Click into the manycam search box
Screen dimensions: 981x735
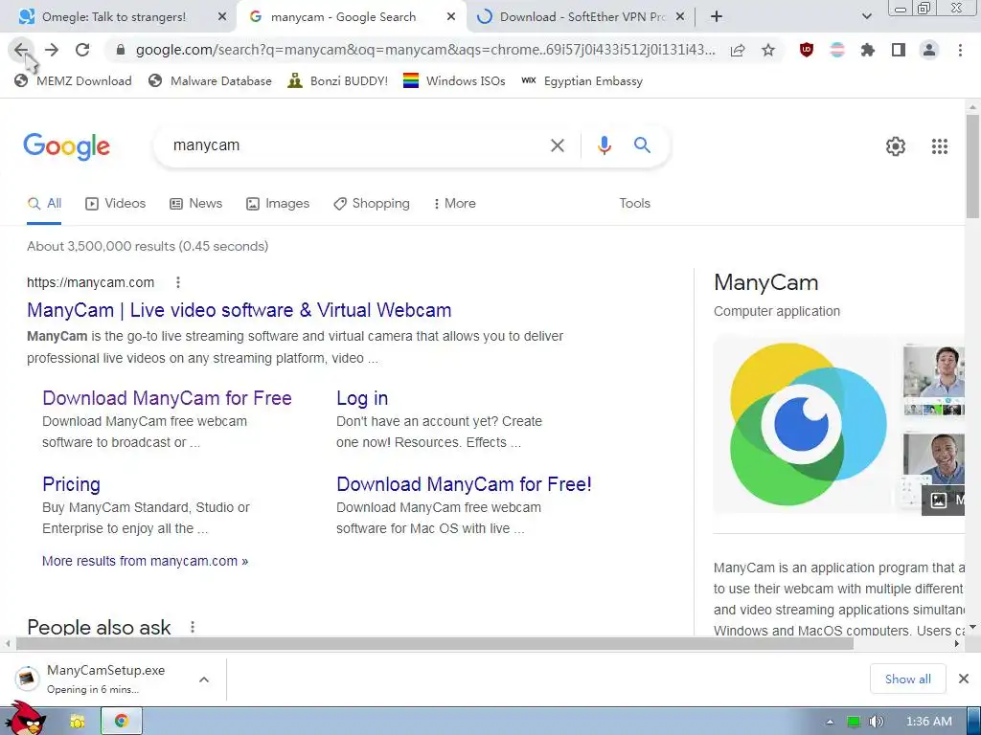[x=356, y=145]
